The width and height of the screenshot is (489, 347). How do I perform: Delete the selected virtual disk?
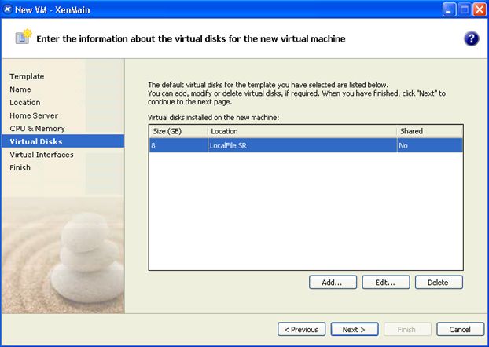point(439,282)
